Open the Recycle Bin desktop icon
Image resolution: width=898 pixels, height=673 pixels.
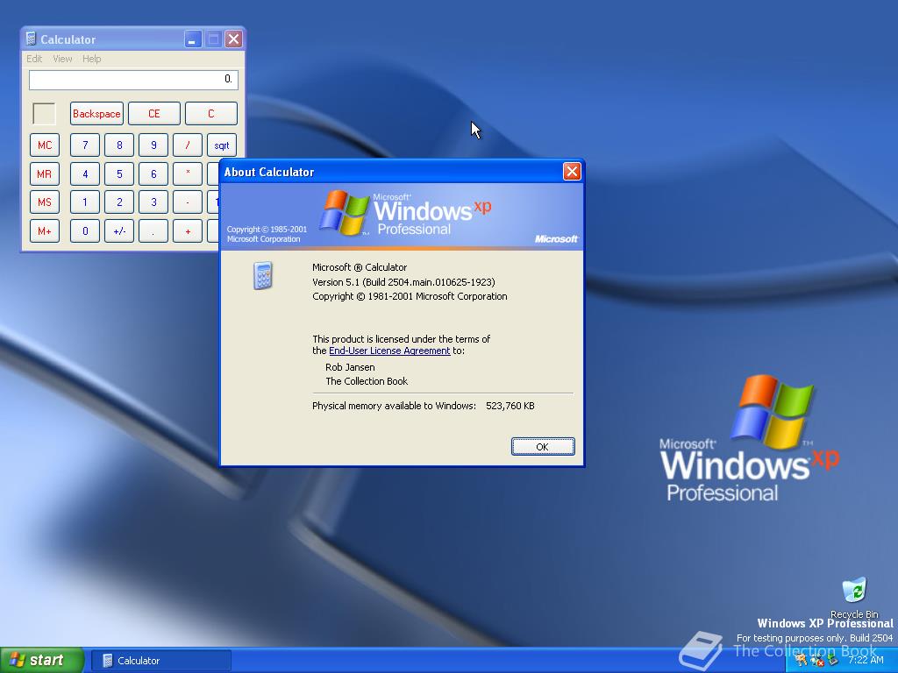point(854,598)
